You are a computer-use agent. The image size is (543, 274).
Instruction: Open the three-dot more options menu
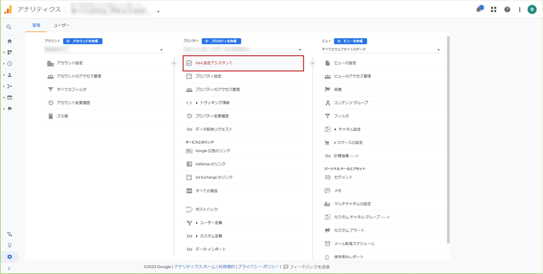point(520,10)
